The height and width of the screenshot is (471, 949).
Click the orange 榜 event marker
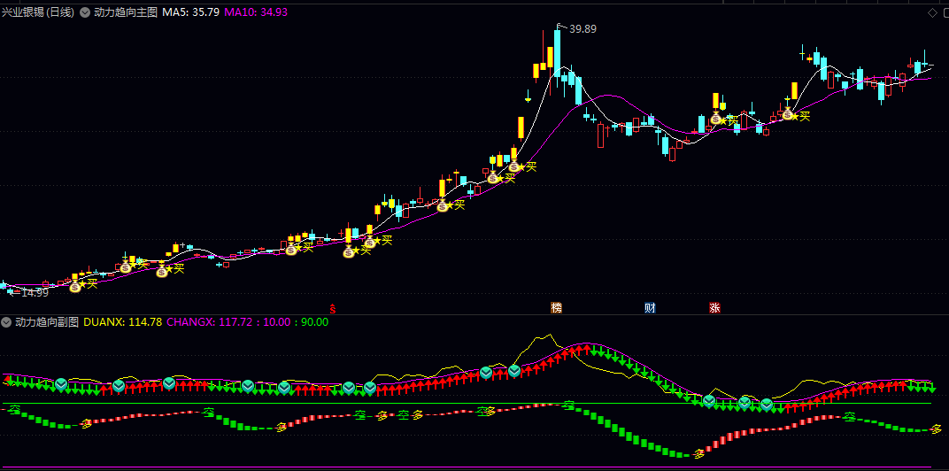tap(556, 308)
